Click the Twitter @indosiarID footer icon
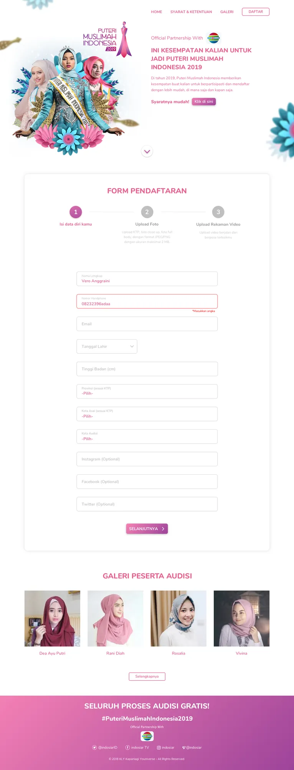 94,747
